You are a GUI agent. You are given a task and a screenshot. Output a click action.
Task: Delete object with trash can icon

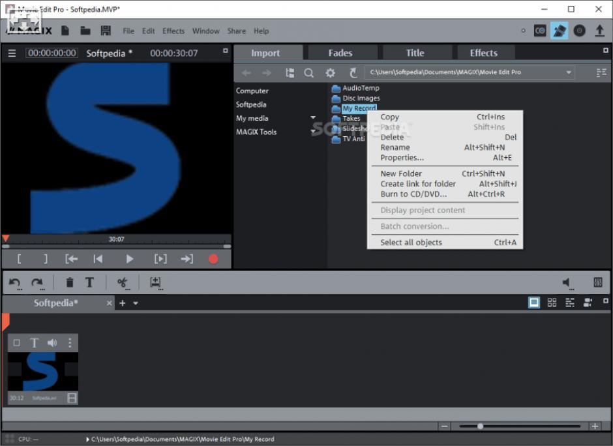tap(70, 282)
